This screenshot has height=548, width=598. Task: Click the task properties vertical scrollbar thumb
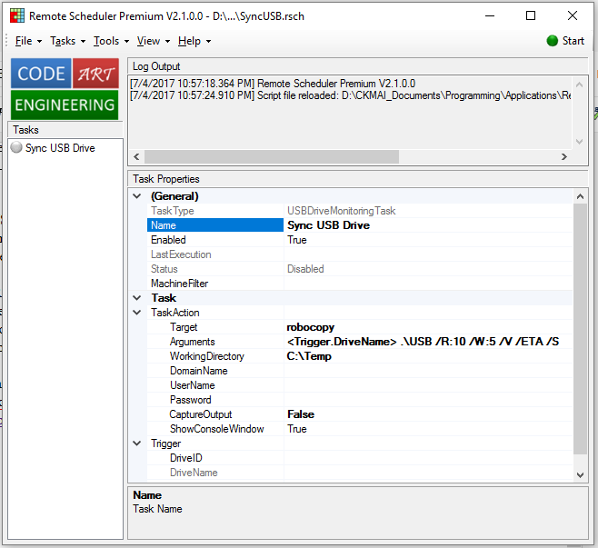pos(580,328)
